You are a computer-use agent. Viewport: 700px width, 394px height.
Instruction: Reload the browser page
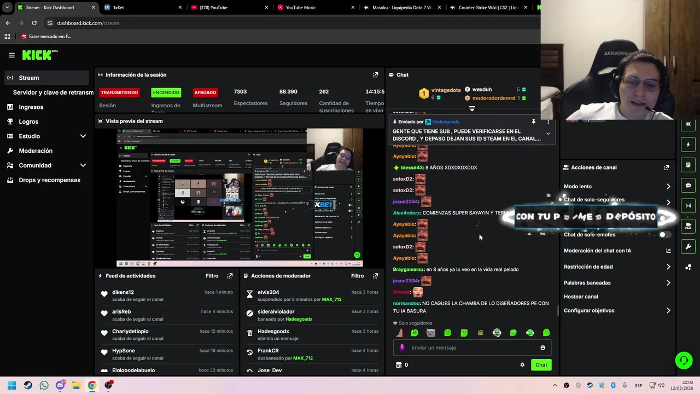[34, 23]
